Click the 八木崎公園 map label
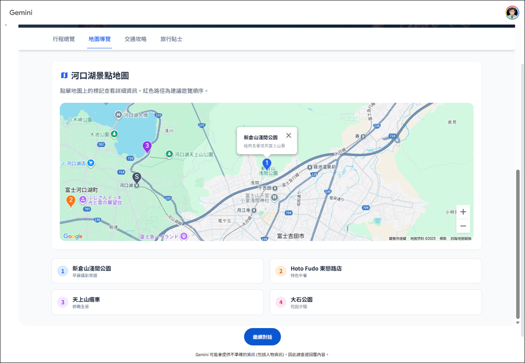This screenshot has width=525, height=363. click(x=80, y=119)
